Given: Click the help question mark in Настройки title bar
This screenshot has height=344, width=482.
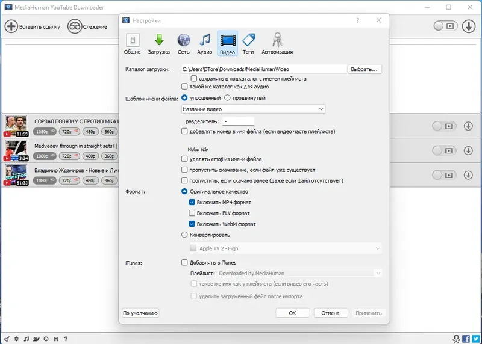Looking at the screenshot, I should tap(357, 20).
